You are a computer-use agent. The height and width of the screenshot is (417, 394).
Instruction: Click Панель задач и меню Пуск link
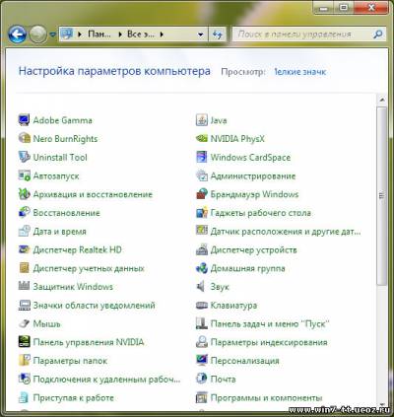[x=270, y=323]
